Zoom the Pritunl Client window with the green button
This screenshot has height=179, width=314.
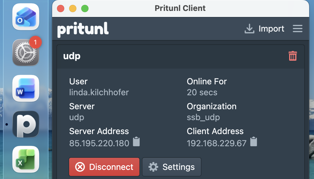[x=85, y=8]
